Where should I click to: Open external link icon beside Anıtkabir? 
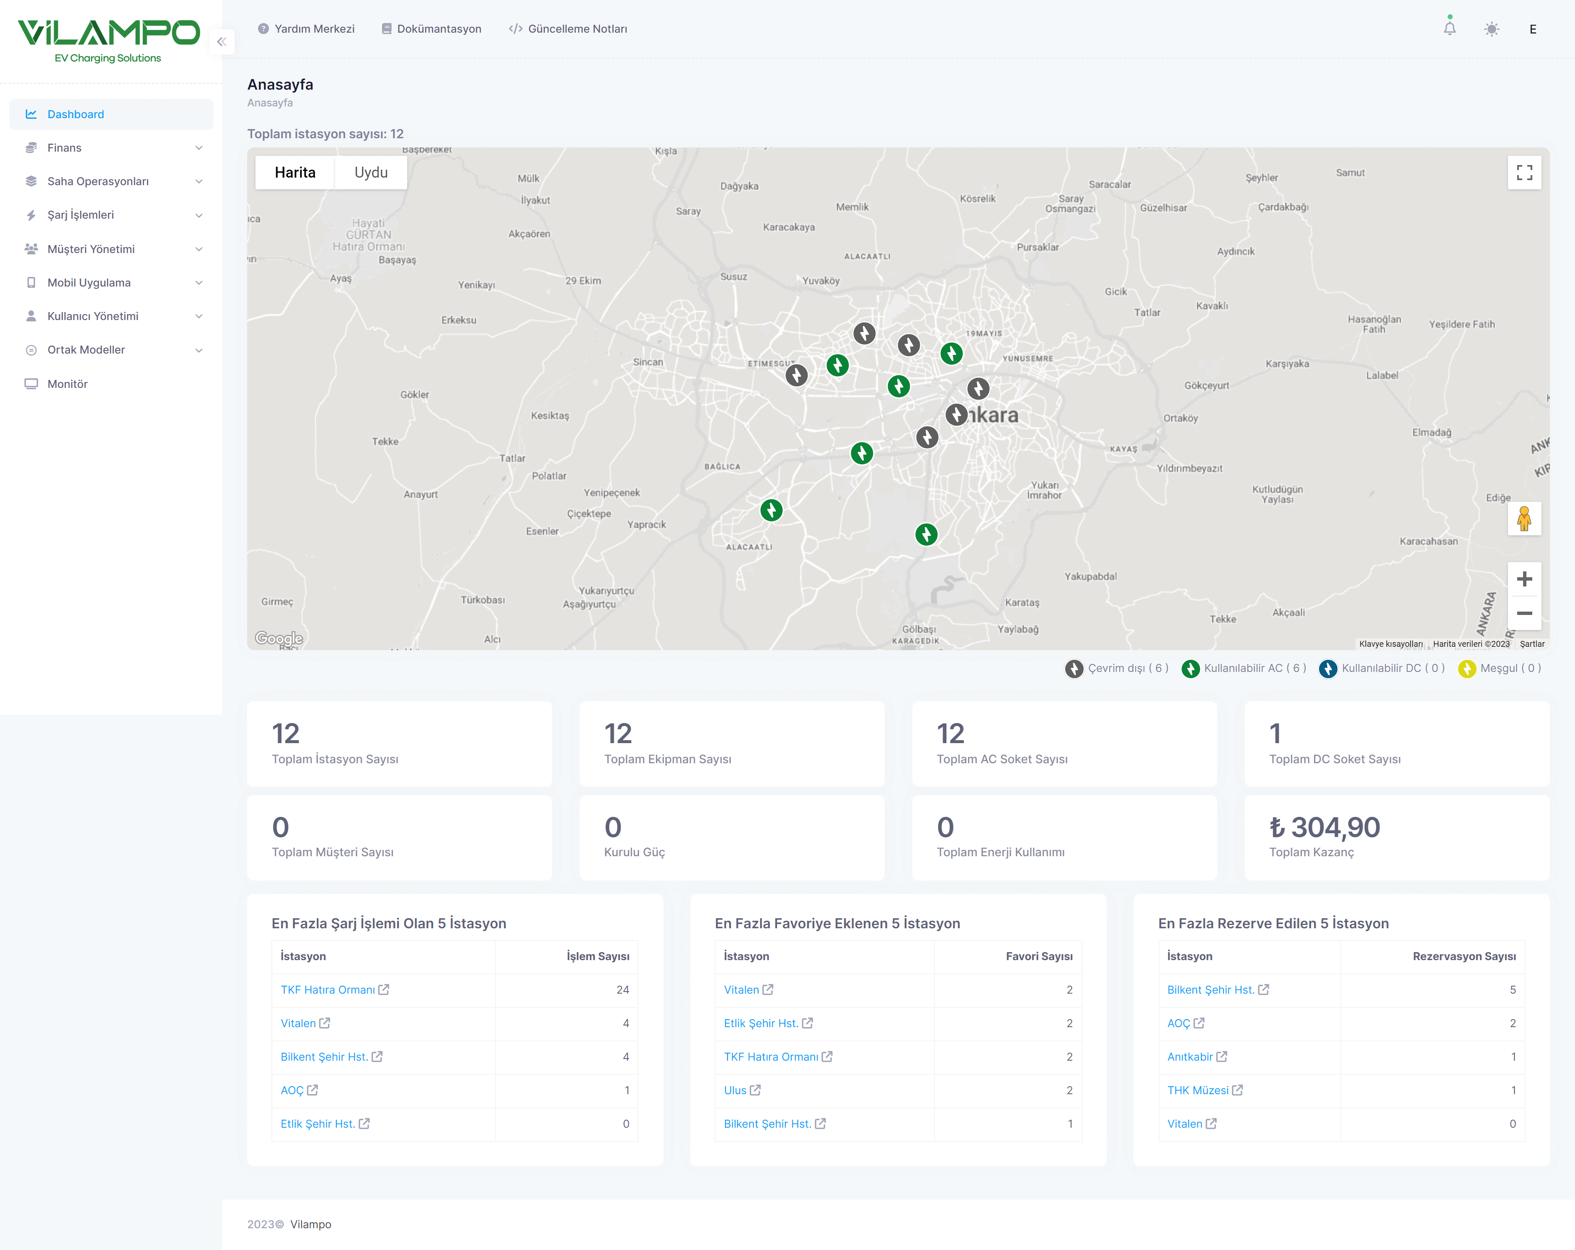(x=1221, y=1057)
